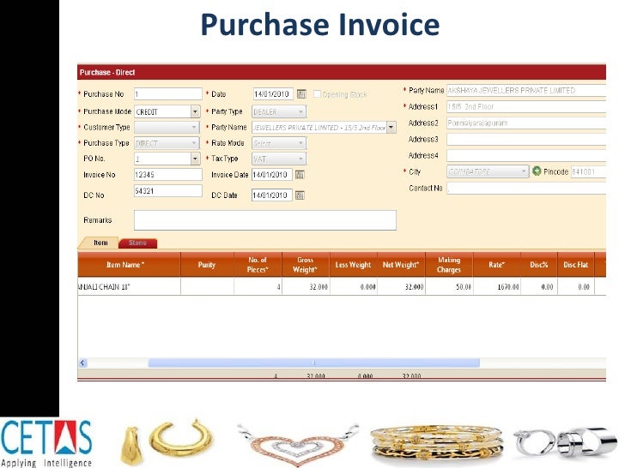Click the Pincode field
The image size is (625, 468).
(x=588, y=171)
